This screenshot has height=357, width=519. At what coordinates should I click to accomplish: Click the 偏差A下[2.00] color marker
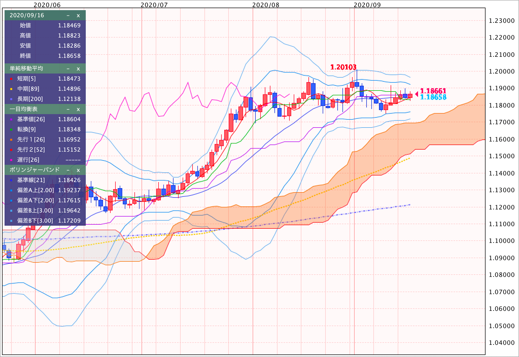[x=11, y=201]
